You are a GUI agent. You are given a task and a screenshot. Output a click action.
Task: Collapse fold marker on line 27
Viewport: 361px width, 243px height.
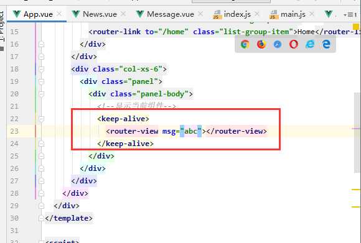pos(42,181)
